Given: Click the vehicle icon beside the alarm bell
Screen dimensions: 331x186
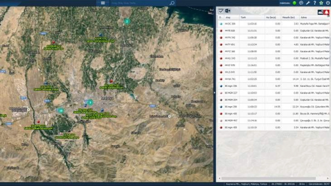Looking at the screenshot, I should coord(320,12).
